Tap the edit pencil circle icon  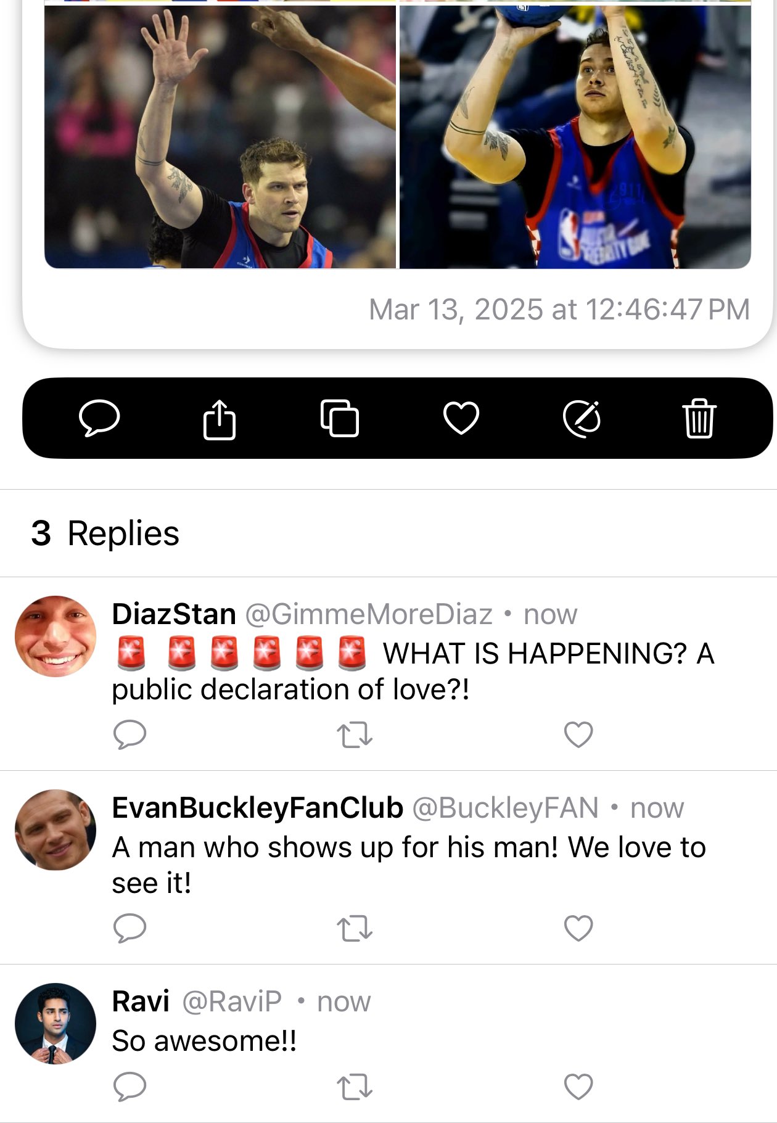(x=582, y=419)
